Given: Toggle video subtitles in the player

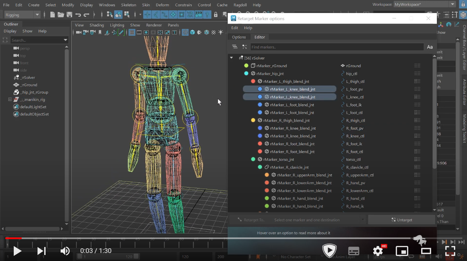Looking at the screenshot, I should (x=354, y=251).
